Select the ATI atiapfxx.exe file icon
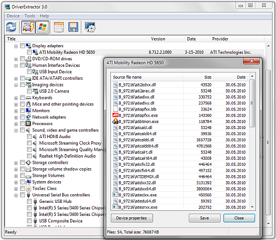 115,115
